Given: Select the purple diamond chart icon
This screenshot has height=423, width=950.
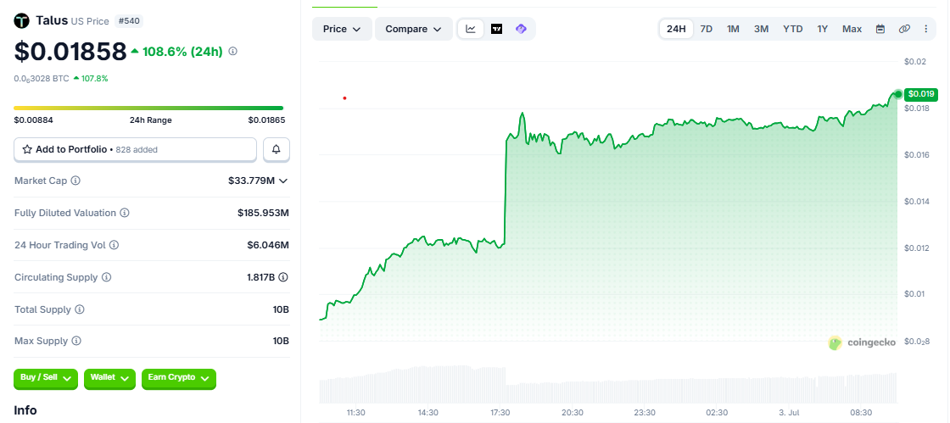Looking at the screenshot, I should [x=521, y=29].
